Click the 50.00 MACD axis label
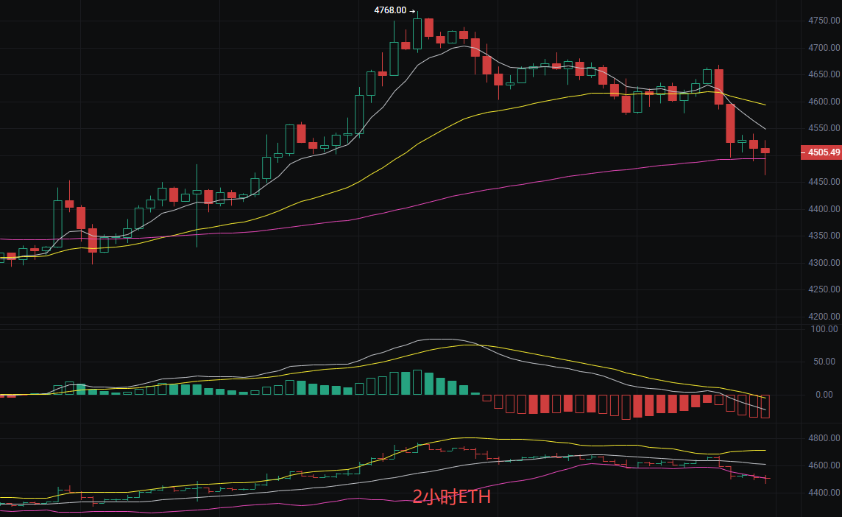 pyautogui.click(x=824, y=362)
